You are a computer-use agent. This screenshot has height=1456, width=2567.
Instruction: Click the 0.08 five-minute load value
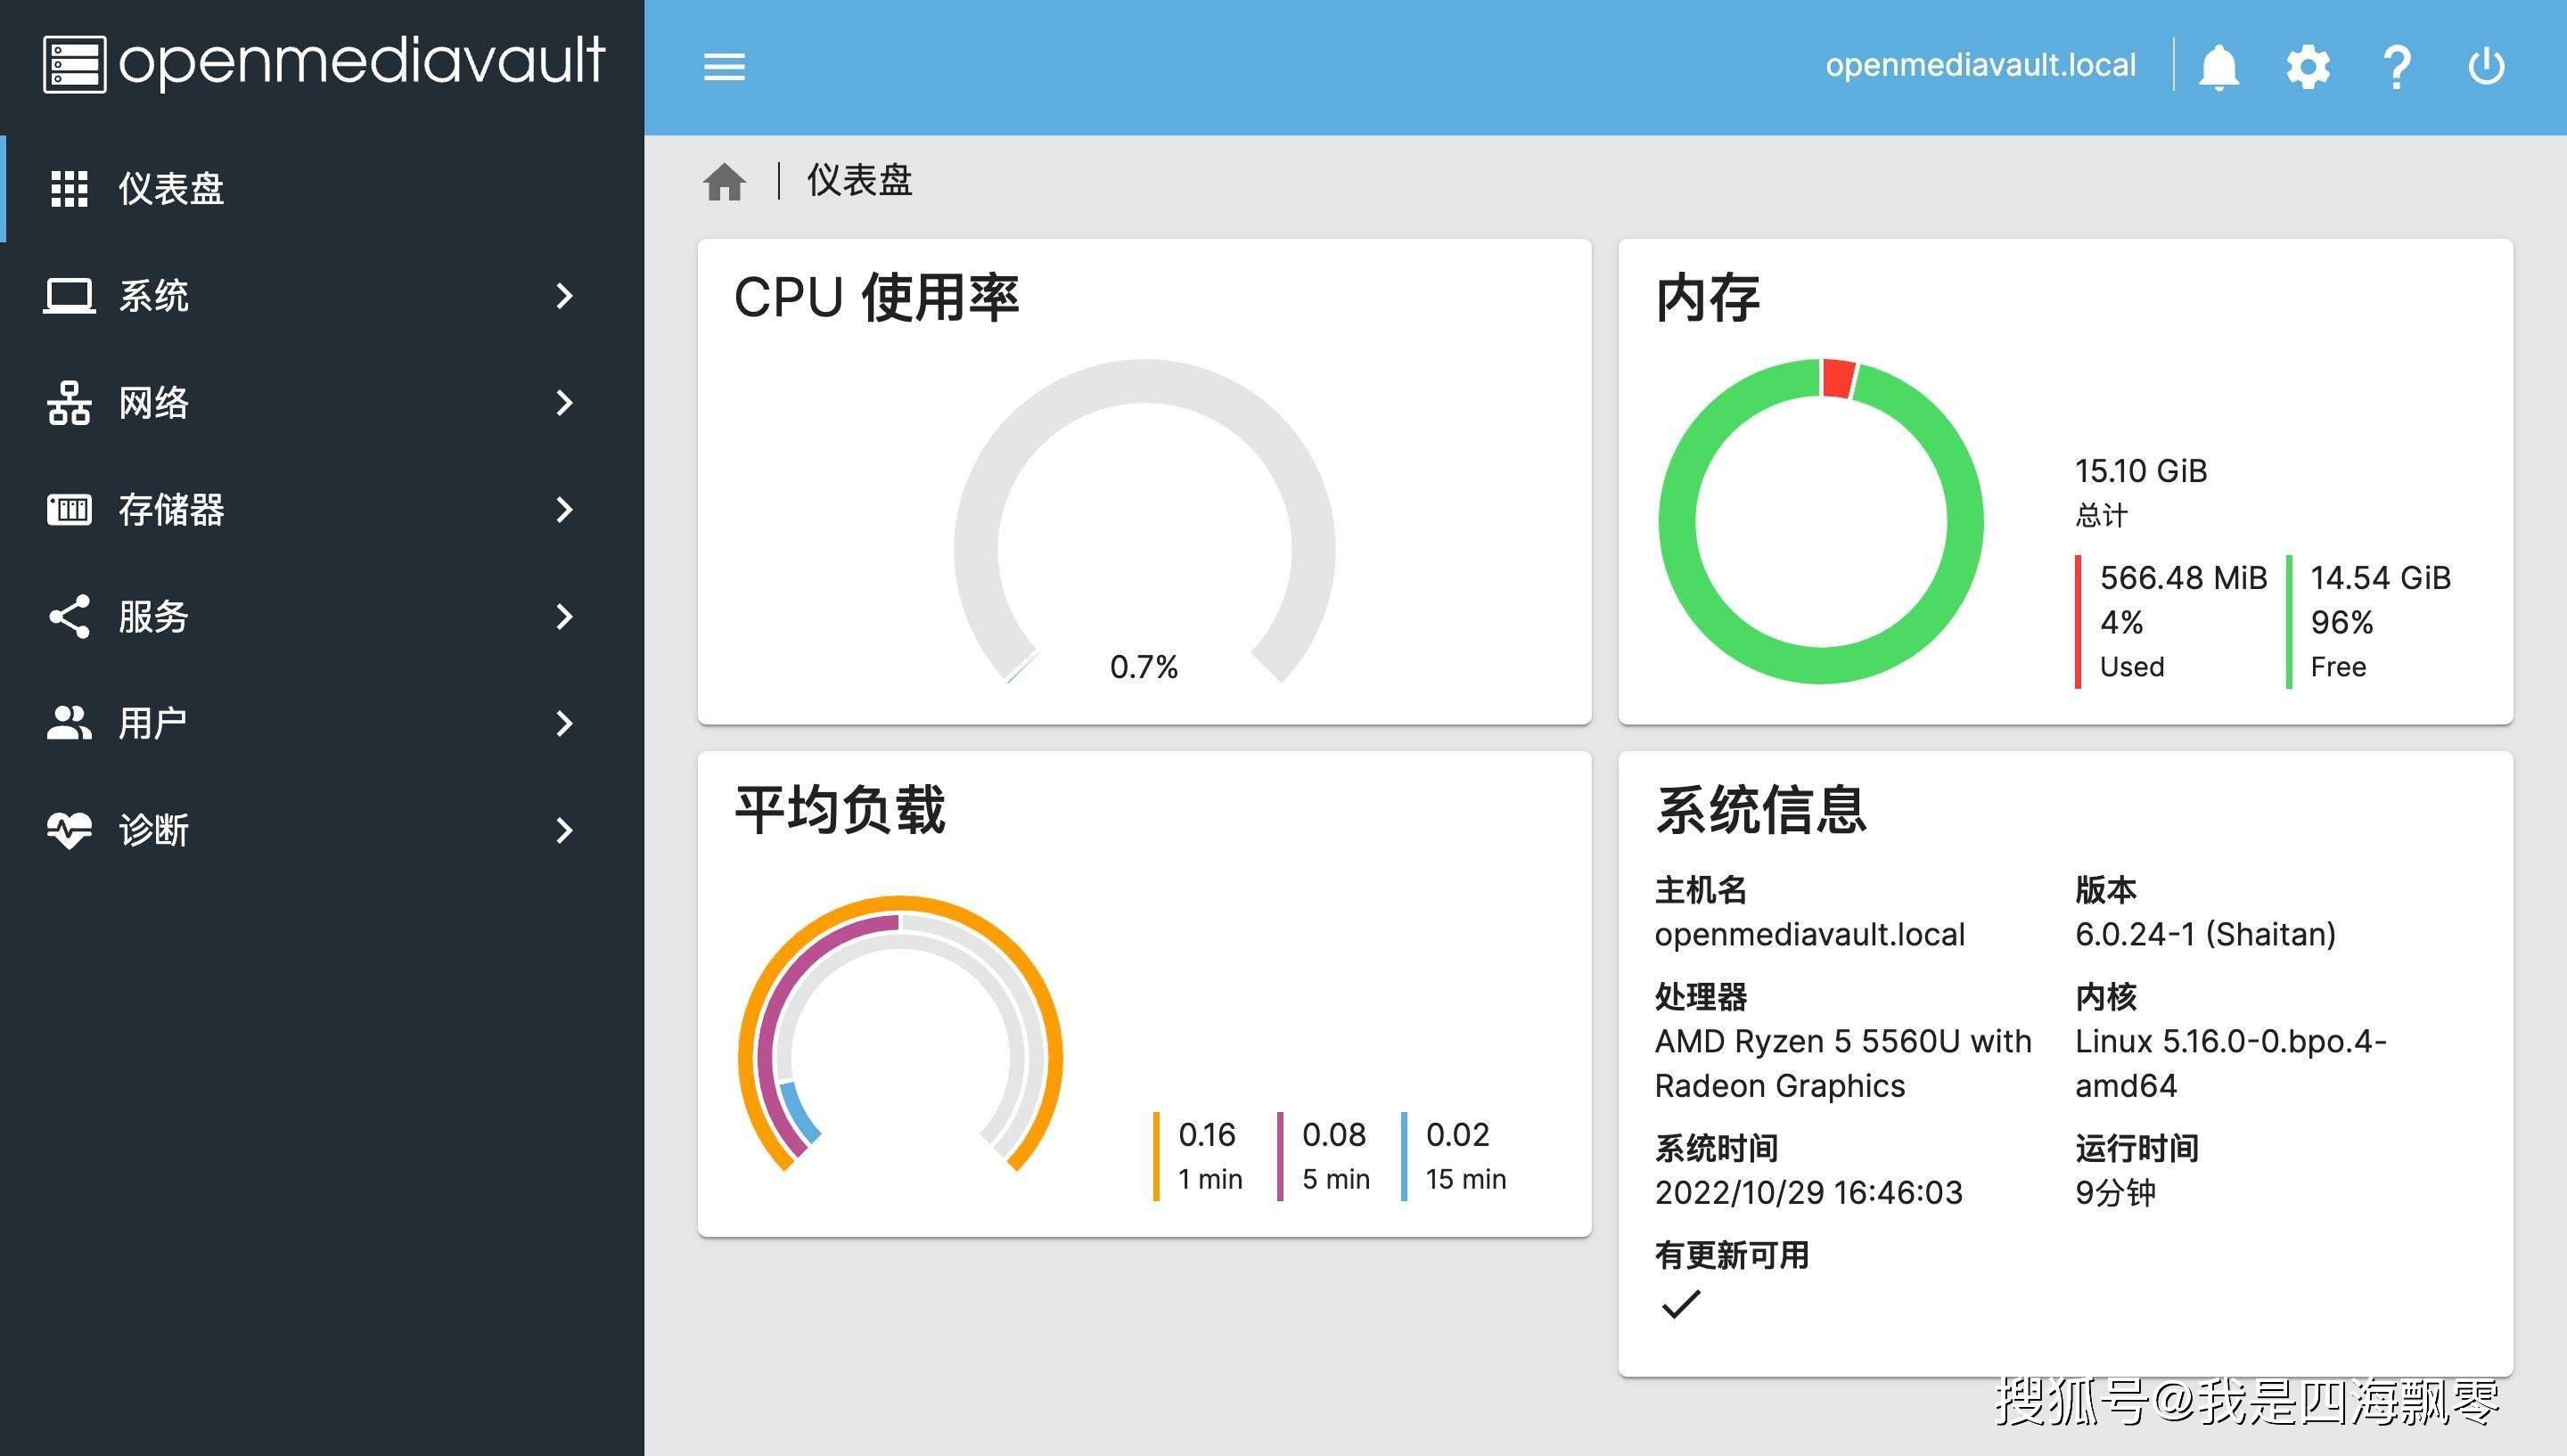click(1334, 1135)
